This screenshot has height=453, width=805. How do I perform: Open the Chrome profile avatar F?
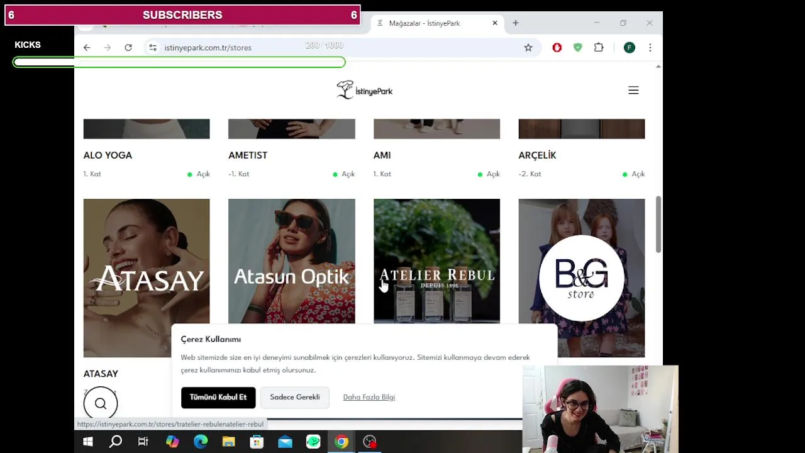[630, 47]
